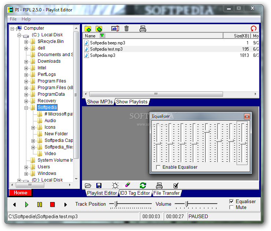
Task: Click the folder tree scroll-down arrow
Action: (76, 179)
